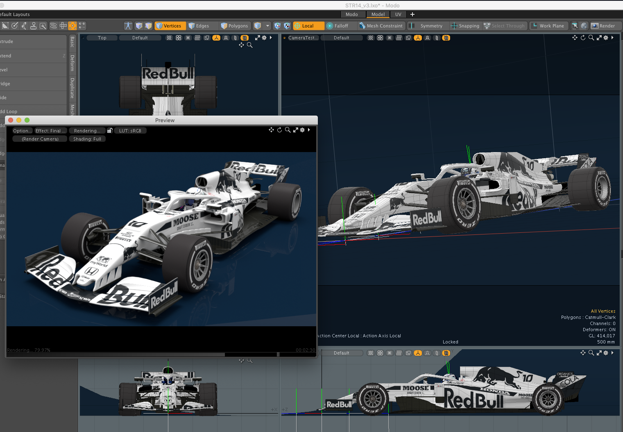
Task: Toggle the lock icon in Preview
Action: point(110,130)
